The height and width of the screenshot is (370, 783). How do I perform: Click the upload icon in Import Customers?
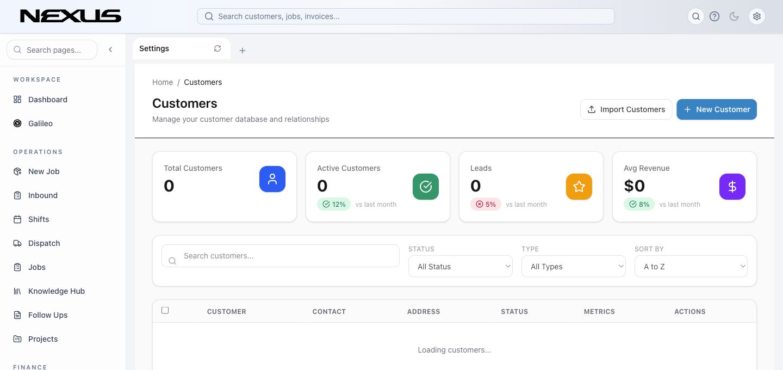[x=592, y=109]
